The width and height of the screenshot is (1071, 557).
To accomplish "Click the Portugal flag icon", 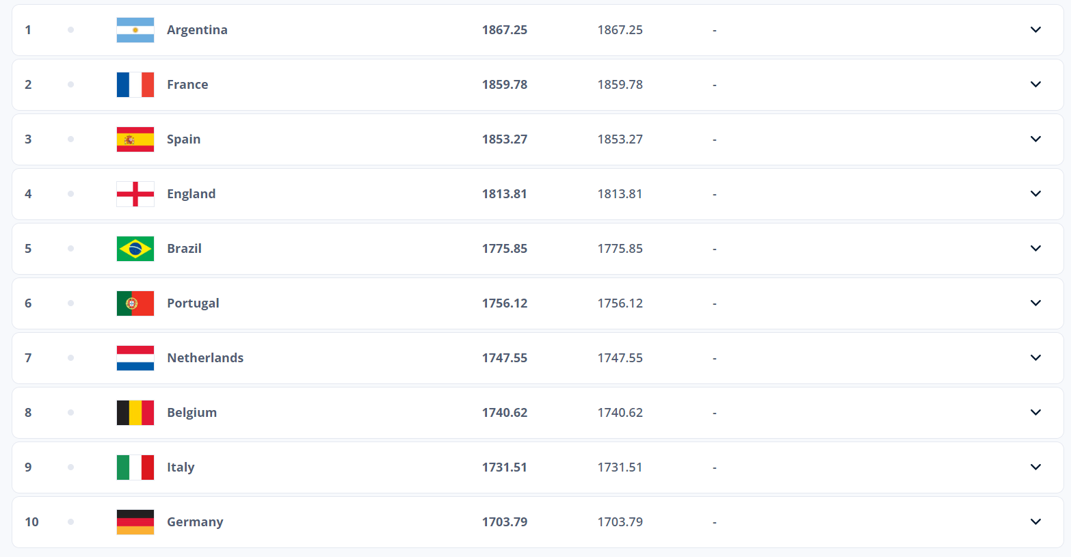I will coord(135,303).
